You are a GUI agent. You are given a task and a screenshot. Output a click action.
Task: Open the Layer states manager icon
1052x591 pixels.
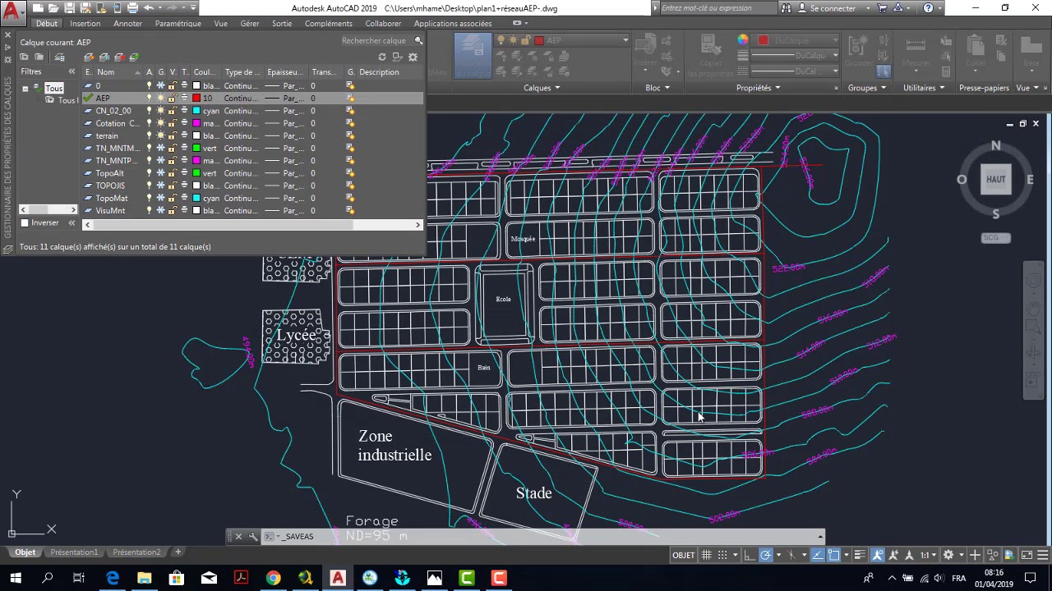pos(59,57)
